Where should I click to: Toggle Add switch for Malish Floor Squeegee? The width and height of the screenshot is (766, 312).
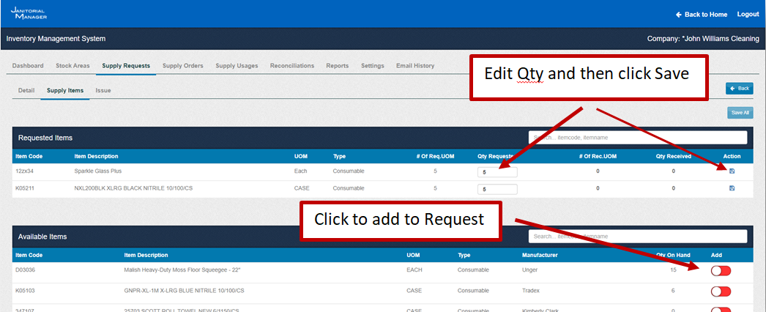(721, 271)
